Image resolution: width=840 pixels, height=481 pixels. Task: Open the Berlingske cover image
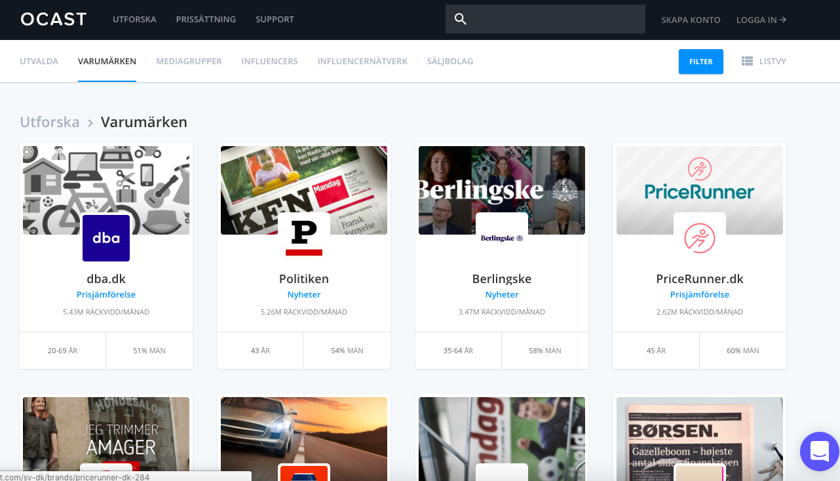pyautogui.click(x=502, y=190)
